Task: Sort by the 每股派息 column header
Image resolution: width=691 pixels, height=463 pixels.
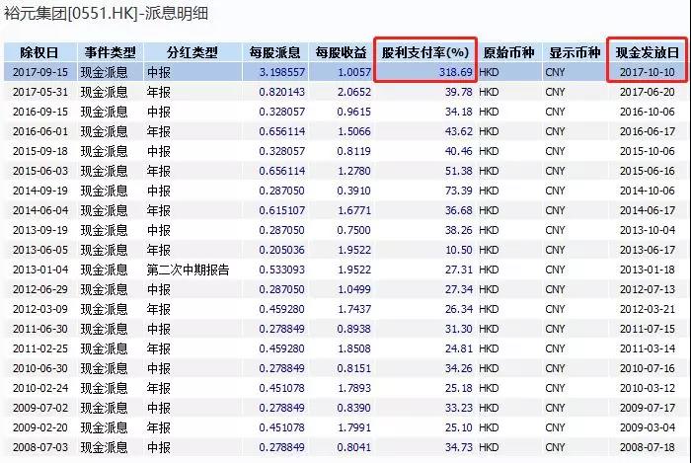Action: [275, 52]
